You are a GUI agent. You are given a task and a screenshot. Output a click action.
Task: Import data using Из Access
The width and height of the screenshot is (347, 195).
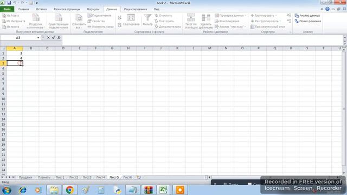click(11, 16)
